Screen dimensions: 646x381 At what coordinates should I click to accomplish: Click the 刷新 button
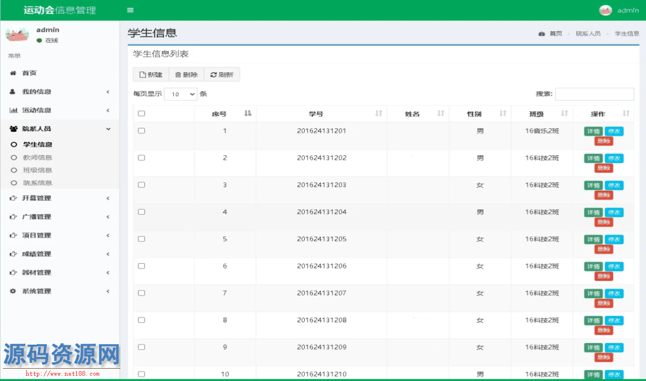(222, 74)
